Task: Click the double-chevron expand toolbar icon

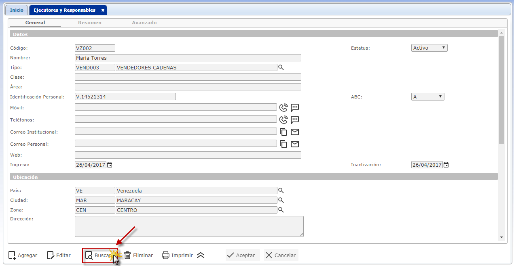Action: (x=201, y=255)
